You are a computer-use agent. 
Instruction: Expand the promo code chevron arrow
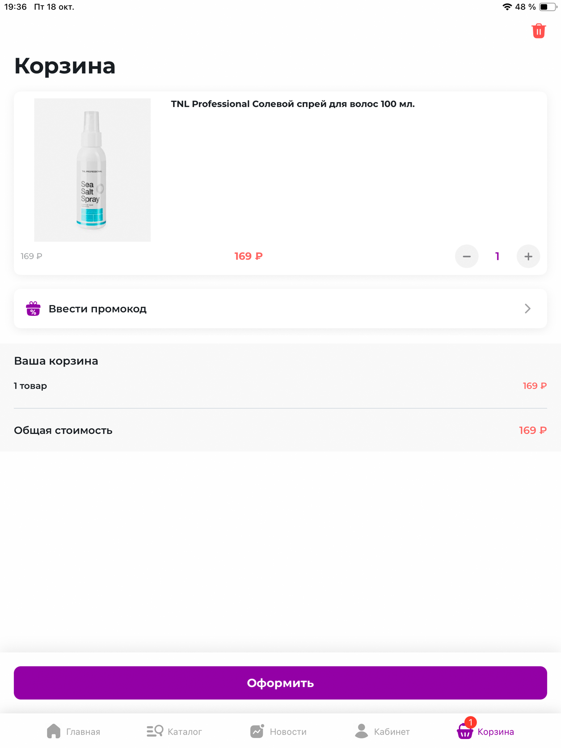528,308
